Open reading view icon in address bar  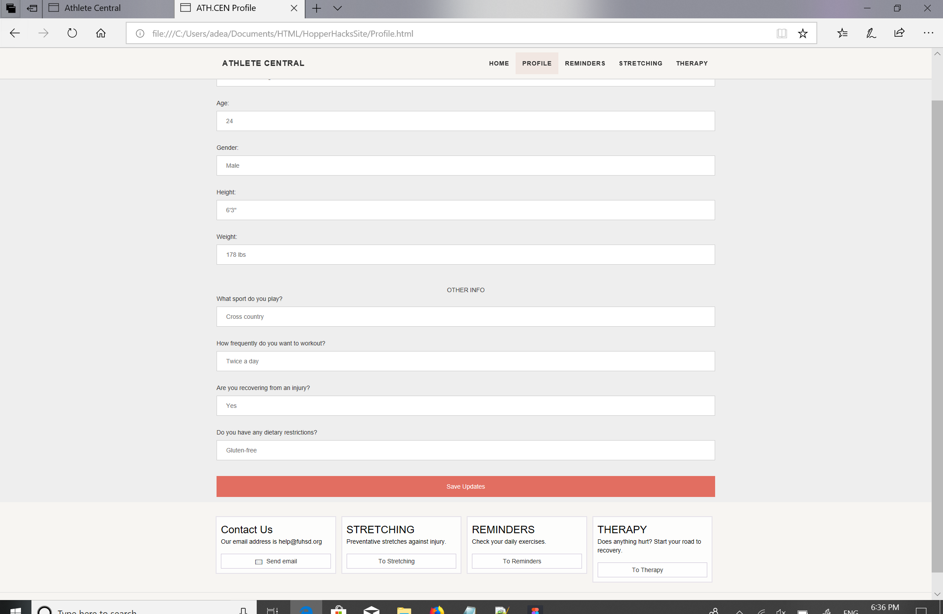pos(781,33)
